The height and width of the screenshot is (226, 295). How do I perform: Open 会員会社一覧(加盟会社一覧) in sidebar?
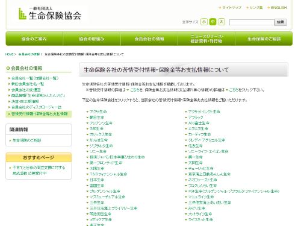(35, 78)
